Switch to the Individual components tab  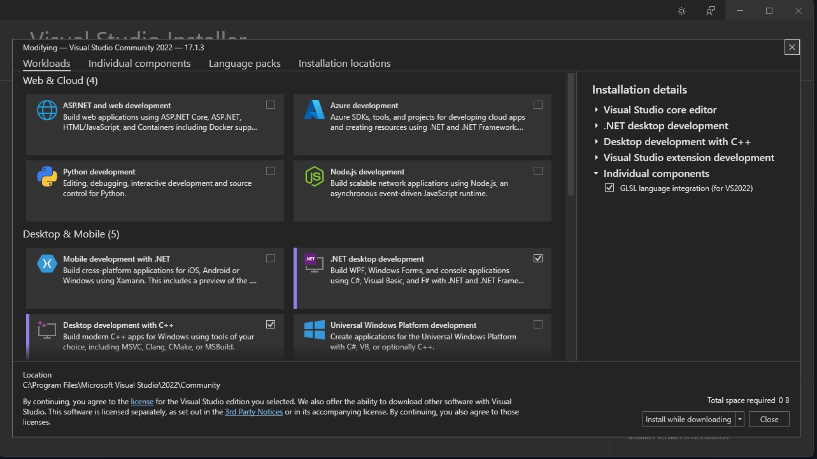[x=139, y=63]
